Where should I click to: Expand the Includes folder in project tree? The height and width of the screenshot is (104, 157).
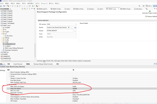(2, 27)
